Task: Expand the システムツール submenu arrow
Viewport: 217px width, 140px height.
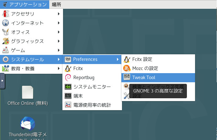Action: 59,59
